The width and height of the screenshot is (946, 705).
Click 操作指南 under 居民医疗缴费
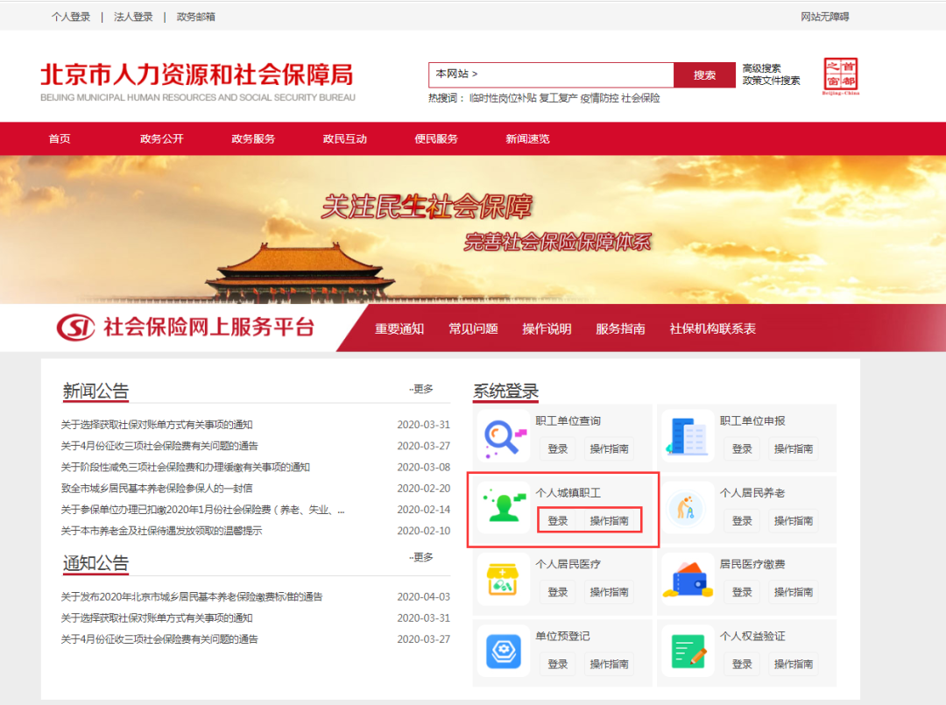click(x=794, y=592)
